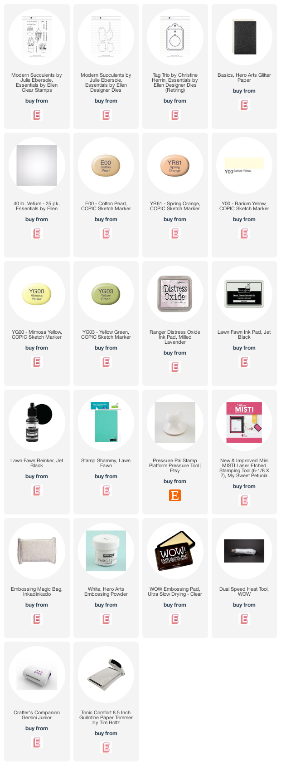Click the Lawn Fawn Reinker, Jet Black title
The image size is (281, 771).
[37, 463]
